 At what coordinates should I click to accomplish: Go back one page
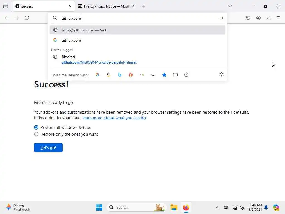tap(7, 18)
